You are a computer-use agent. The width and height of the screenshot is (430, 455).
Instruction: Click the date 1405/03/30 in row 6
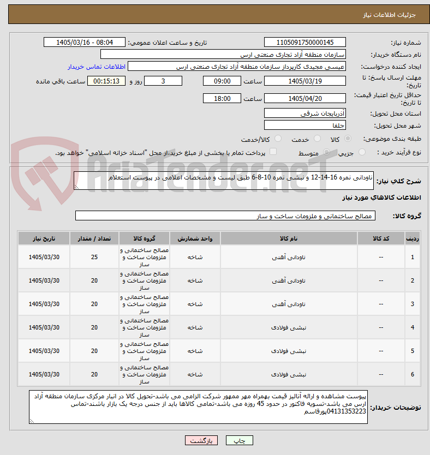(44, 374)
